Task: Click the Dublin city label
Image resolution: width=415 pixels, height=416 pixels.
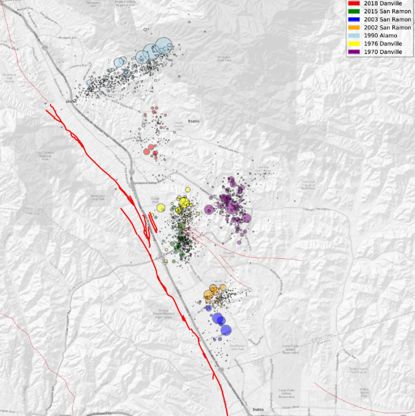Action: click(259, 410)
